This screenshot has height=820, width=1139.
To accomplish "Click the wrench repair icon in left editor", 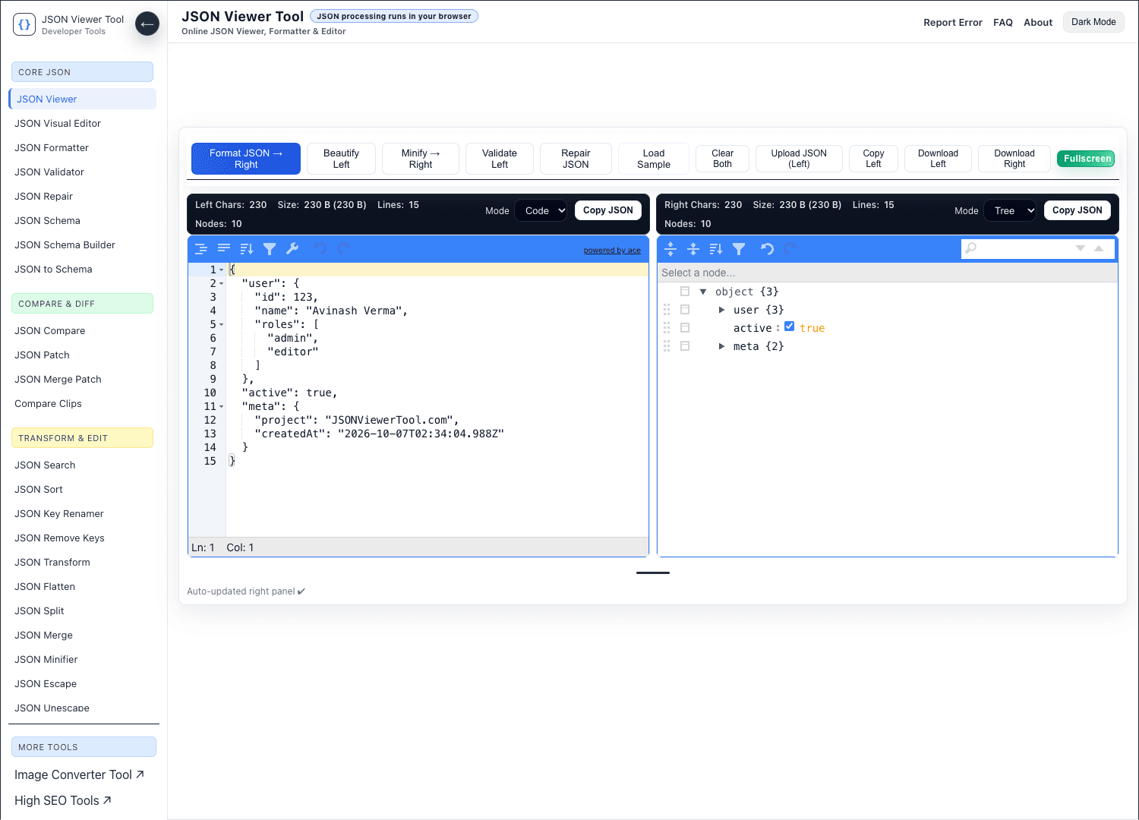I will click(x=292, y=248).
